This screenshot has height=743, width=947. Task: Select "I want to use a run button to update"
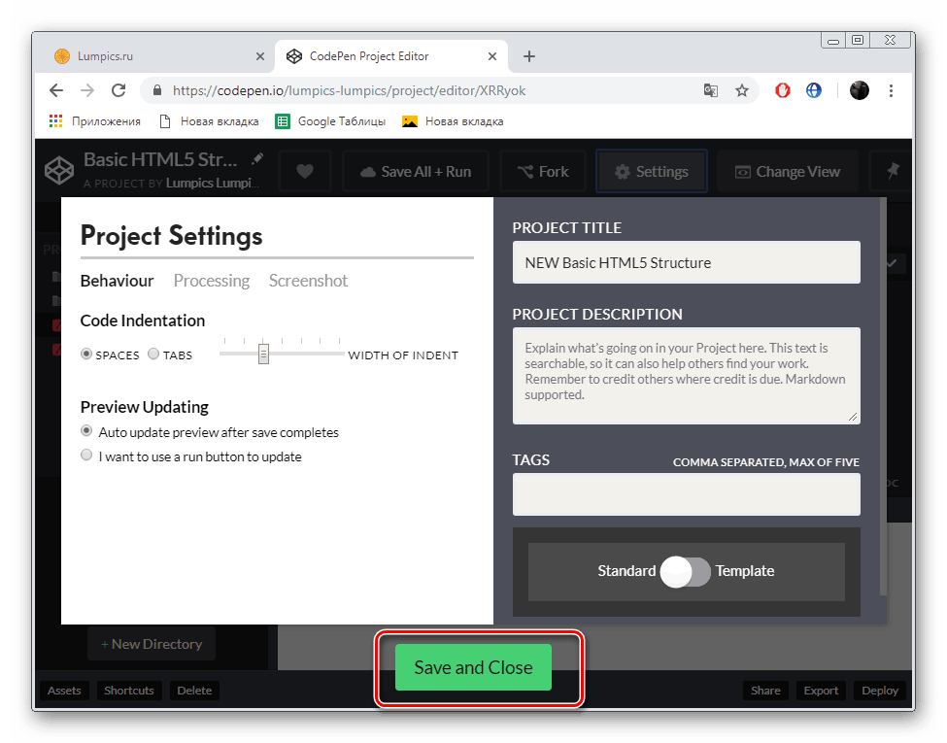coord(86,455)
